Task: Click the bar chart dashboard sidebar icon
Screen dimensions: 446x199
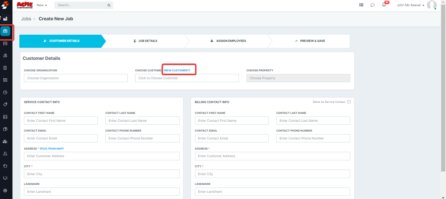Action: (x=5, y=19)
